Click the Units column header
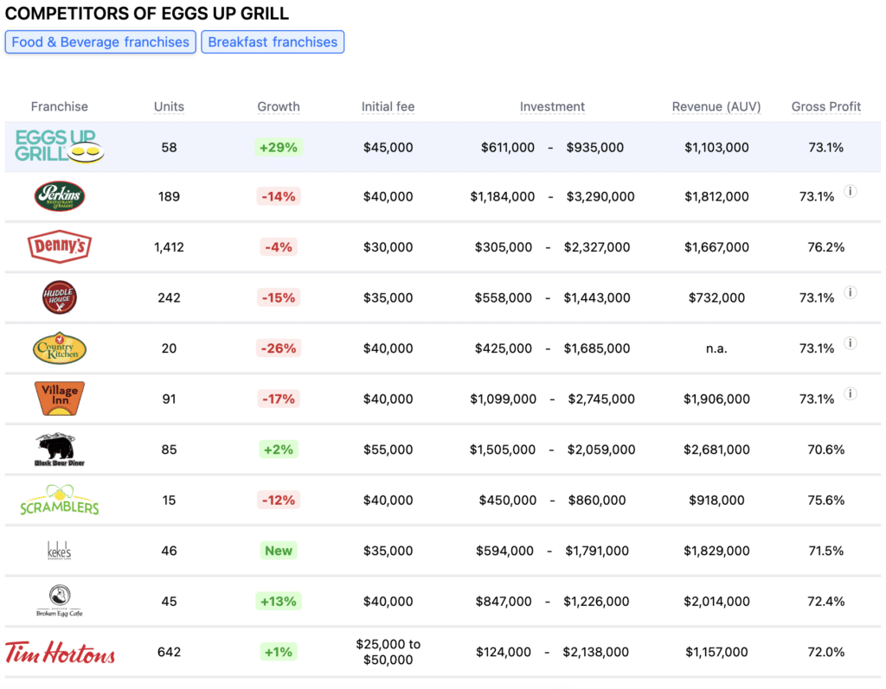Viewport: 886px width, 689px height. click(169, 106)
